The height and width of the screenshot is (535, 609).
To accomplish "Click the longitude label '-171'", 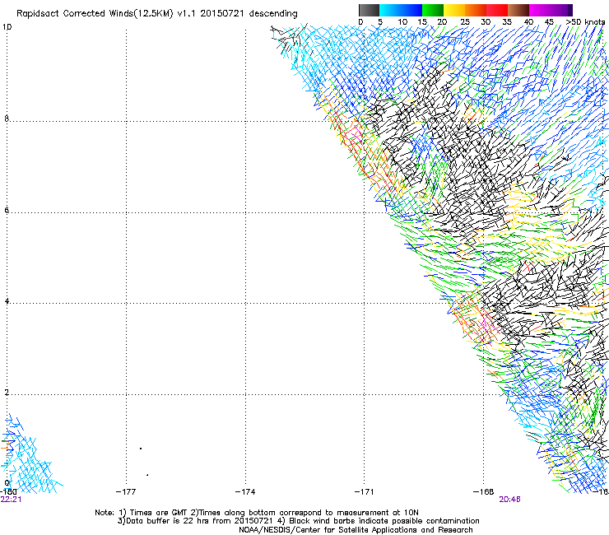I will [x=364, y=492].
